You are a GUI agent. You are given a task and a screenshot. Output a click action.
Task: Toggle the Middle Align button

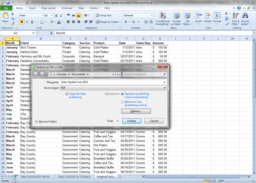tap(73, 15)
